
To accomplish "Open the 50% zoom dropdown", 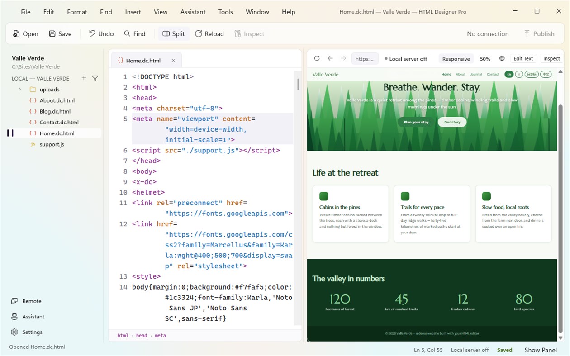I will click(485, 59).
